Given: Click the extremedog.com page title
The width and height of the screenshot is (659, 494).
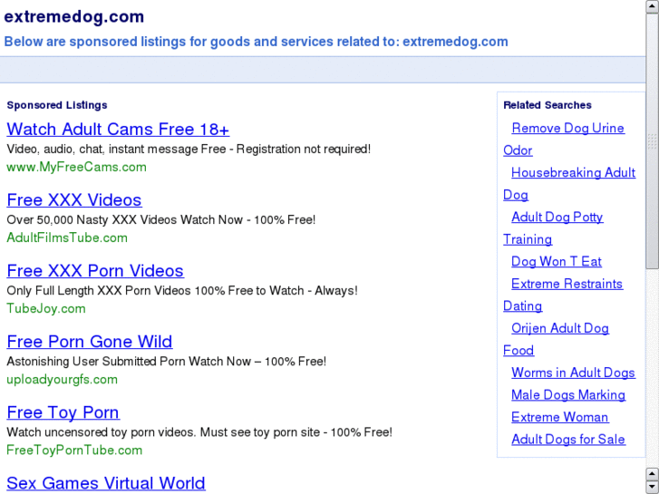Looking at the screenshot, I should point(74,17).
